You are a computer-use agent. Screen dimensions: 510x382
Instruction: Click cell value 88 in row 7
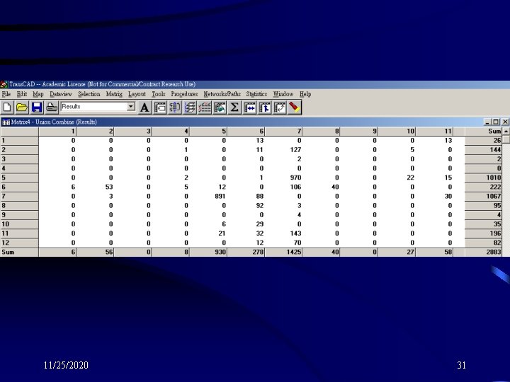(x=259, y=196)
